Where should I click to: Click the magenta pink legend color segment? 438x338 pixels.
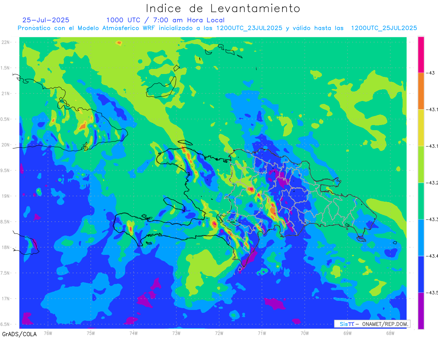(421, 54)
